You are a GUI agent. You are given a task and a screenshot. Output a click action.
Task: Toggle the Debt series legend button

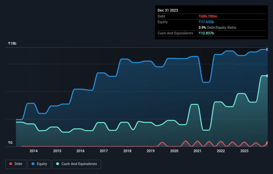coord(16,164)
